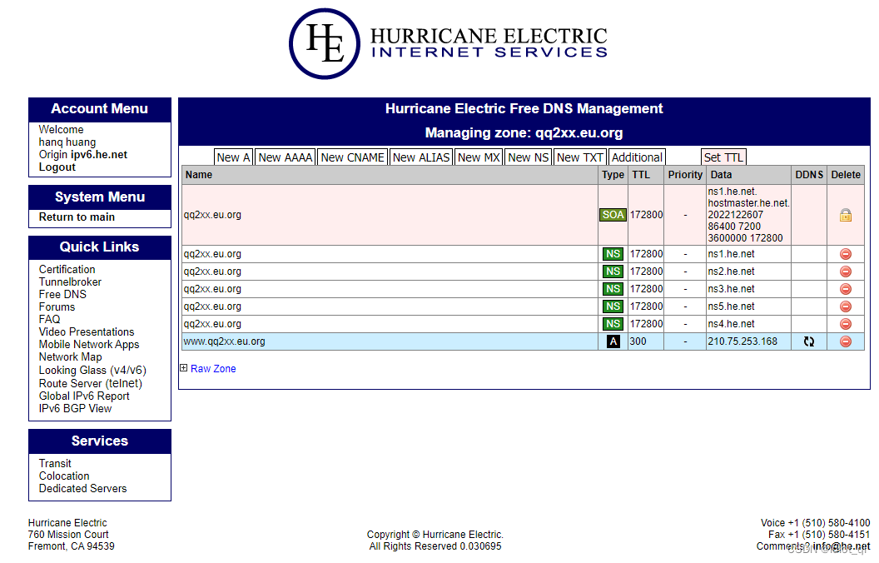Click qq2xx.eu.org name in SOA row
The height and width of the screenshot is (563, 879).
[x=212, y=215]
